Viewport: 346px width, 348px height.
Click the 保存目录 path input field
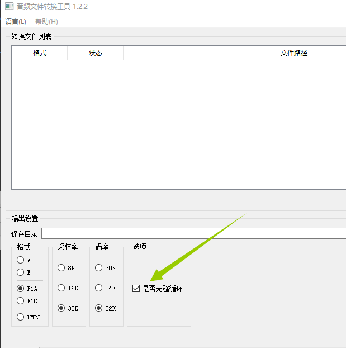tap(193, 233)
